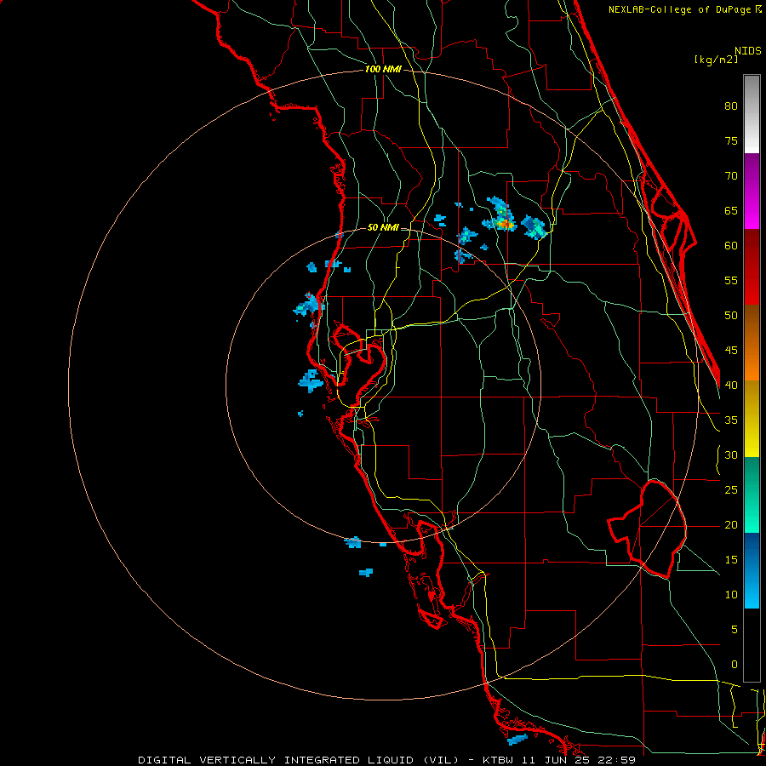
Task: Click the 50 NMI range ring label
Action: [x=383, y=227]
